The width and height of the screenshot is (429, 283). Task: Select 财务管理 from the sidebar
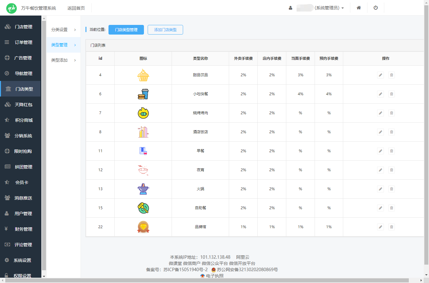pyautogui.click(x=23, y=229)
